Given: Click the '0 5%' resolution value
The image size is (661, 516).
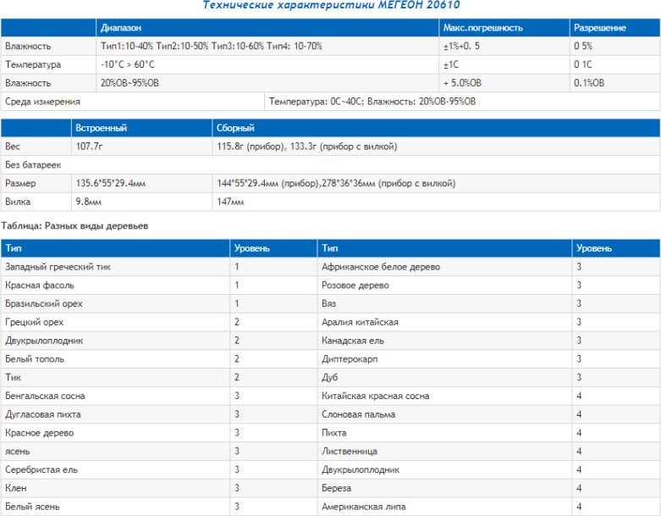Looking at the screenshot, I should (582, 46).
